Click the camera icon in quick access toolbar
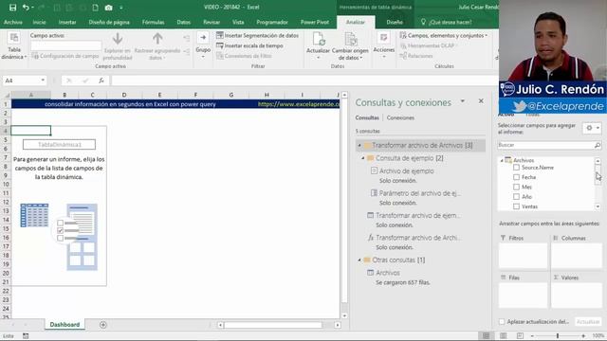 [x=109, y=8]
